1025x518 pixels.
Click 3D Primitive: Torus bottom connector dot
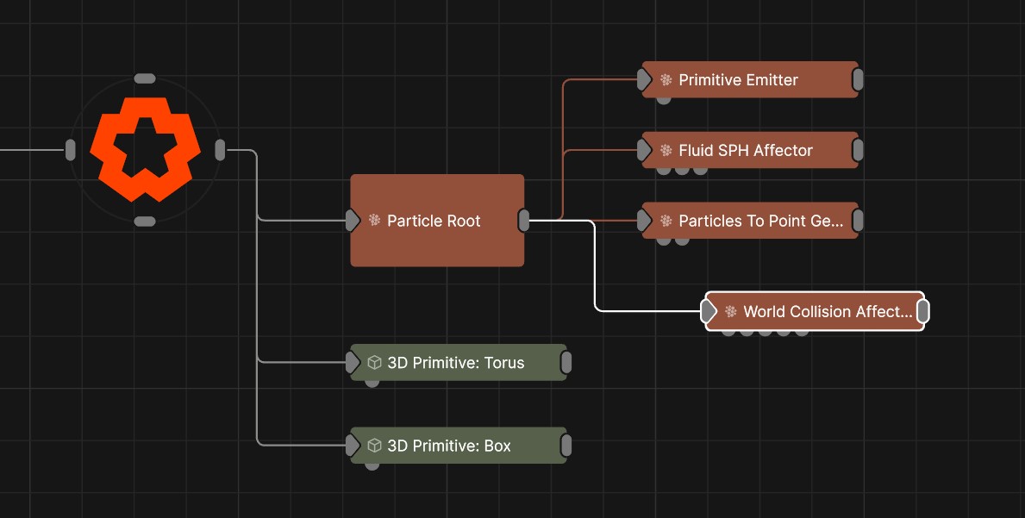(x=372, y=383)
